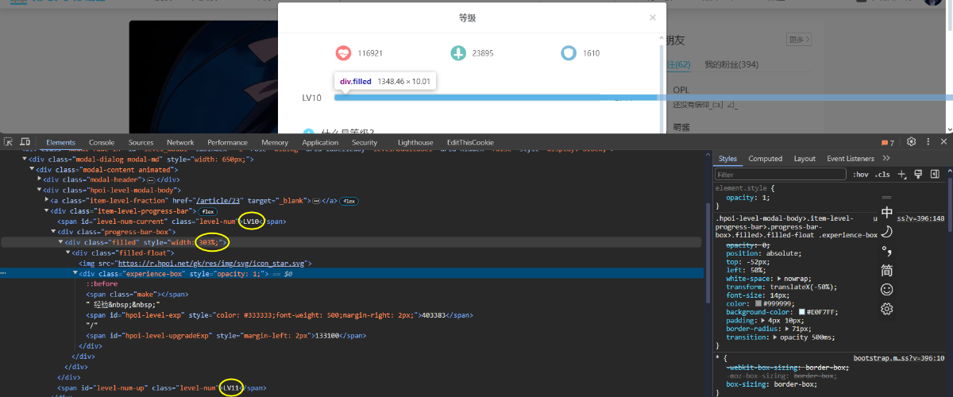This screenshot has height=397, width=953.
Task: Open bootstrap stylesheet link ss?v=396:10
Action: pos(899,359)
